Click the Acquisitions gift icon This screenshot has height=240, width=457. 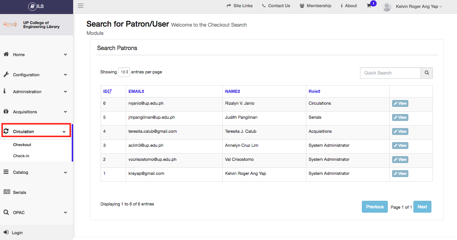click(x=6, y=112)
